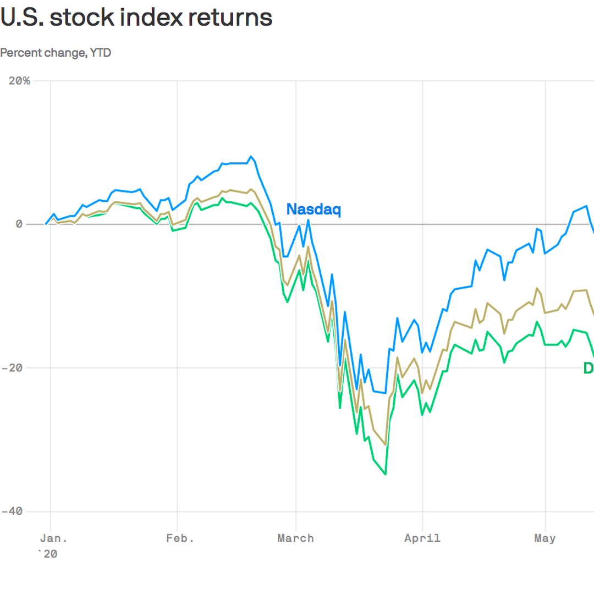The height and width of the screenshot is (594, 594).
Task: Click the '20 year label below Jan.
Action: pos(46,554)
